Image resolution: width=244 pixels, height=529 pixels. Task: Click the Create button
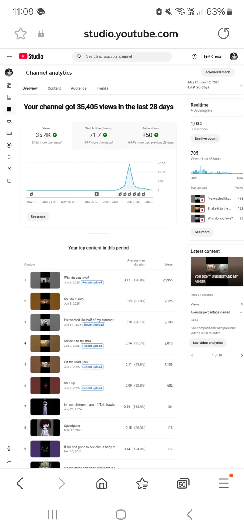click(213, 56)
